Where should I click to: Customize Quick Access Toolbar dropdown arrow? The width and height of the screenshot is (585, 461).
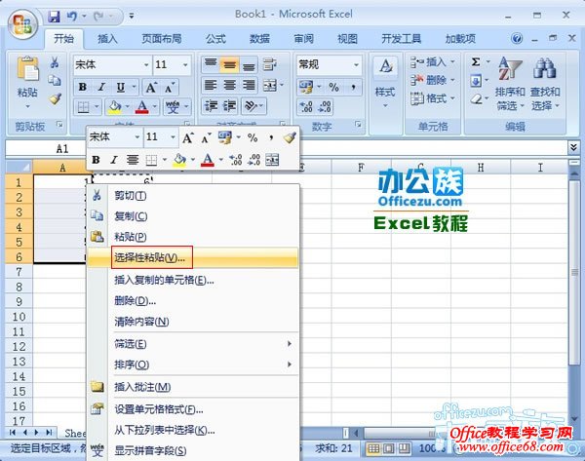[132, 16]
